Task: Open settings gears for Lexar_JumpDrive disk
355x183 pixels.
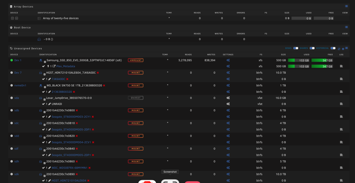Action: (x=228, y=98)
